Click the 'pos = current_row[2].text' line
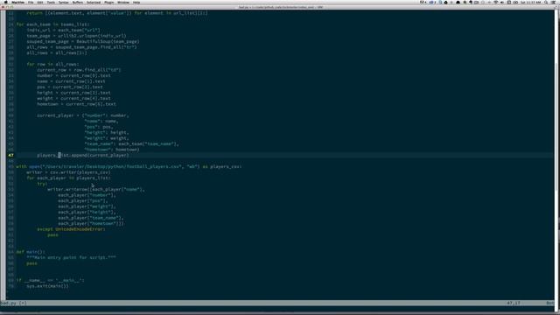The width and height of the screenshot is (560, 315). (x=70, y=87)
